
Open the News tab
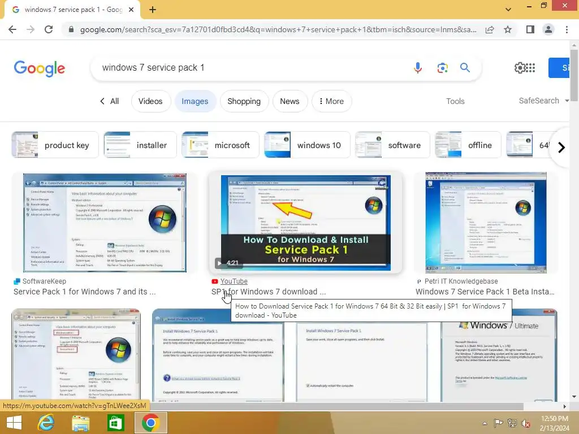(x=290, y=101)
